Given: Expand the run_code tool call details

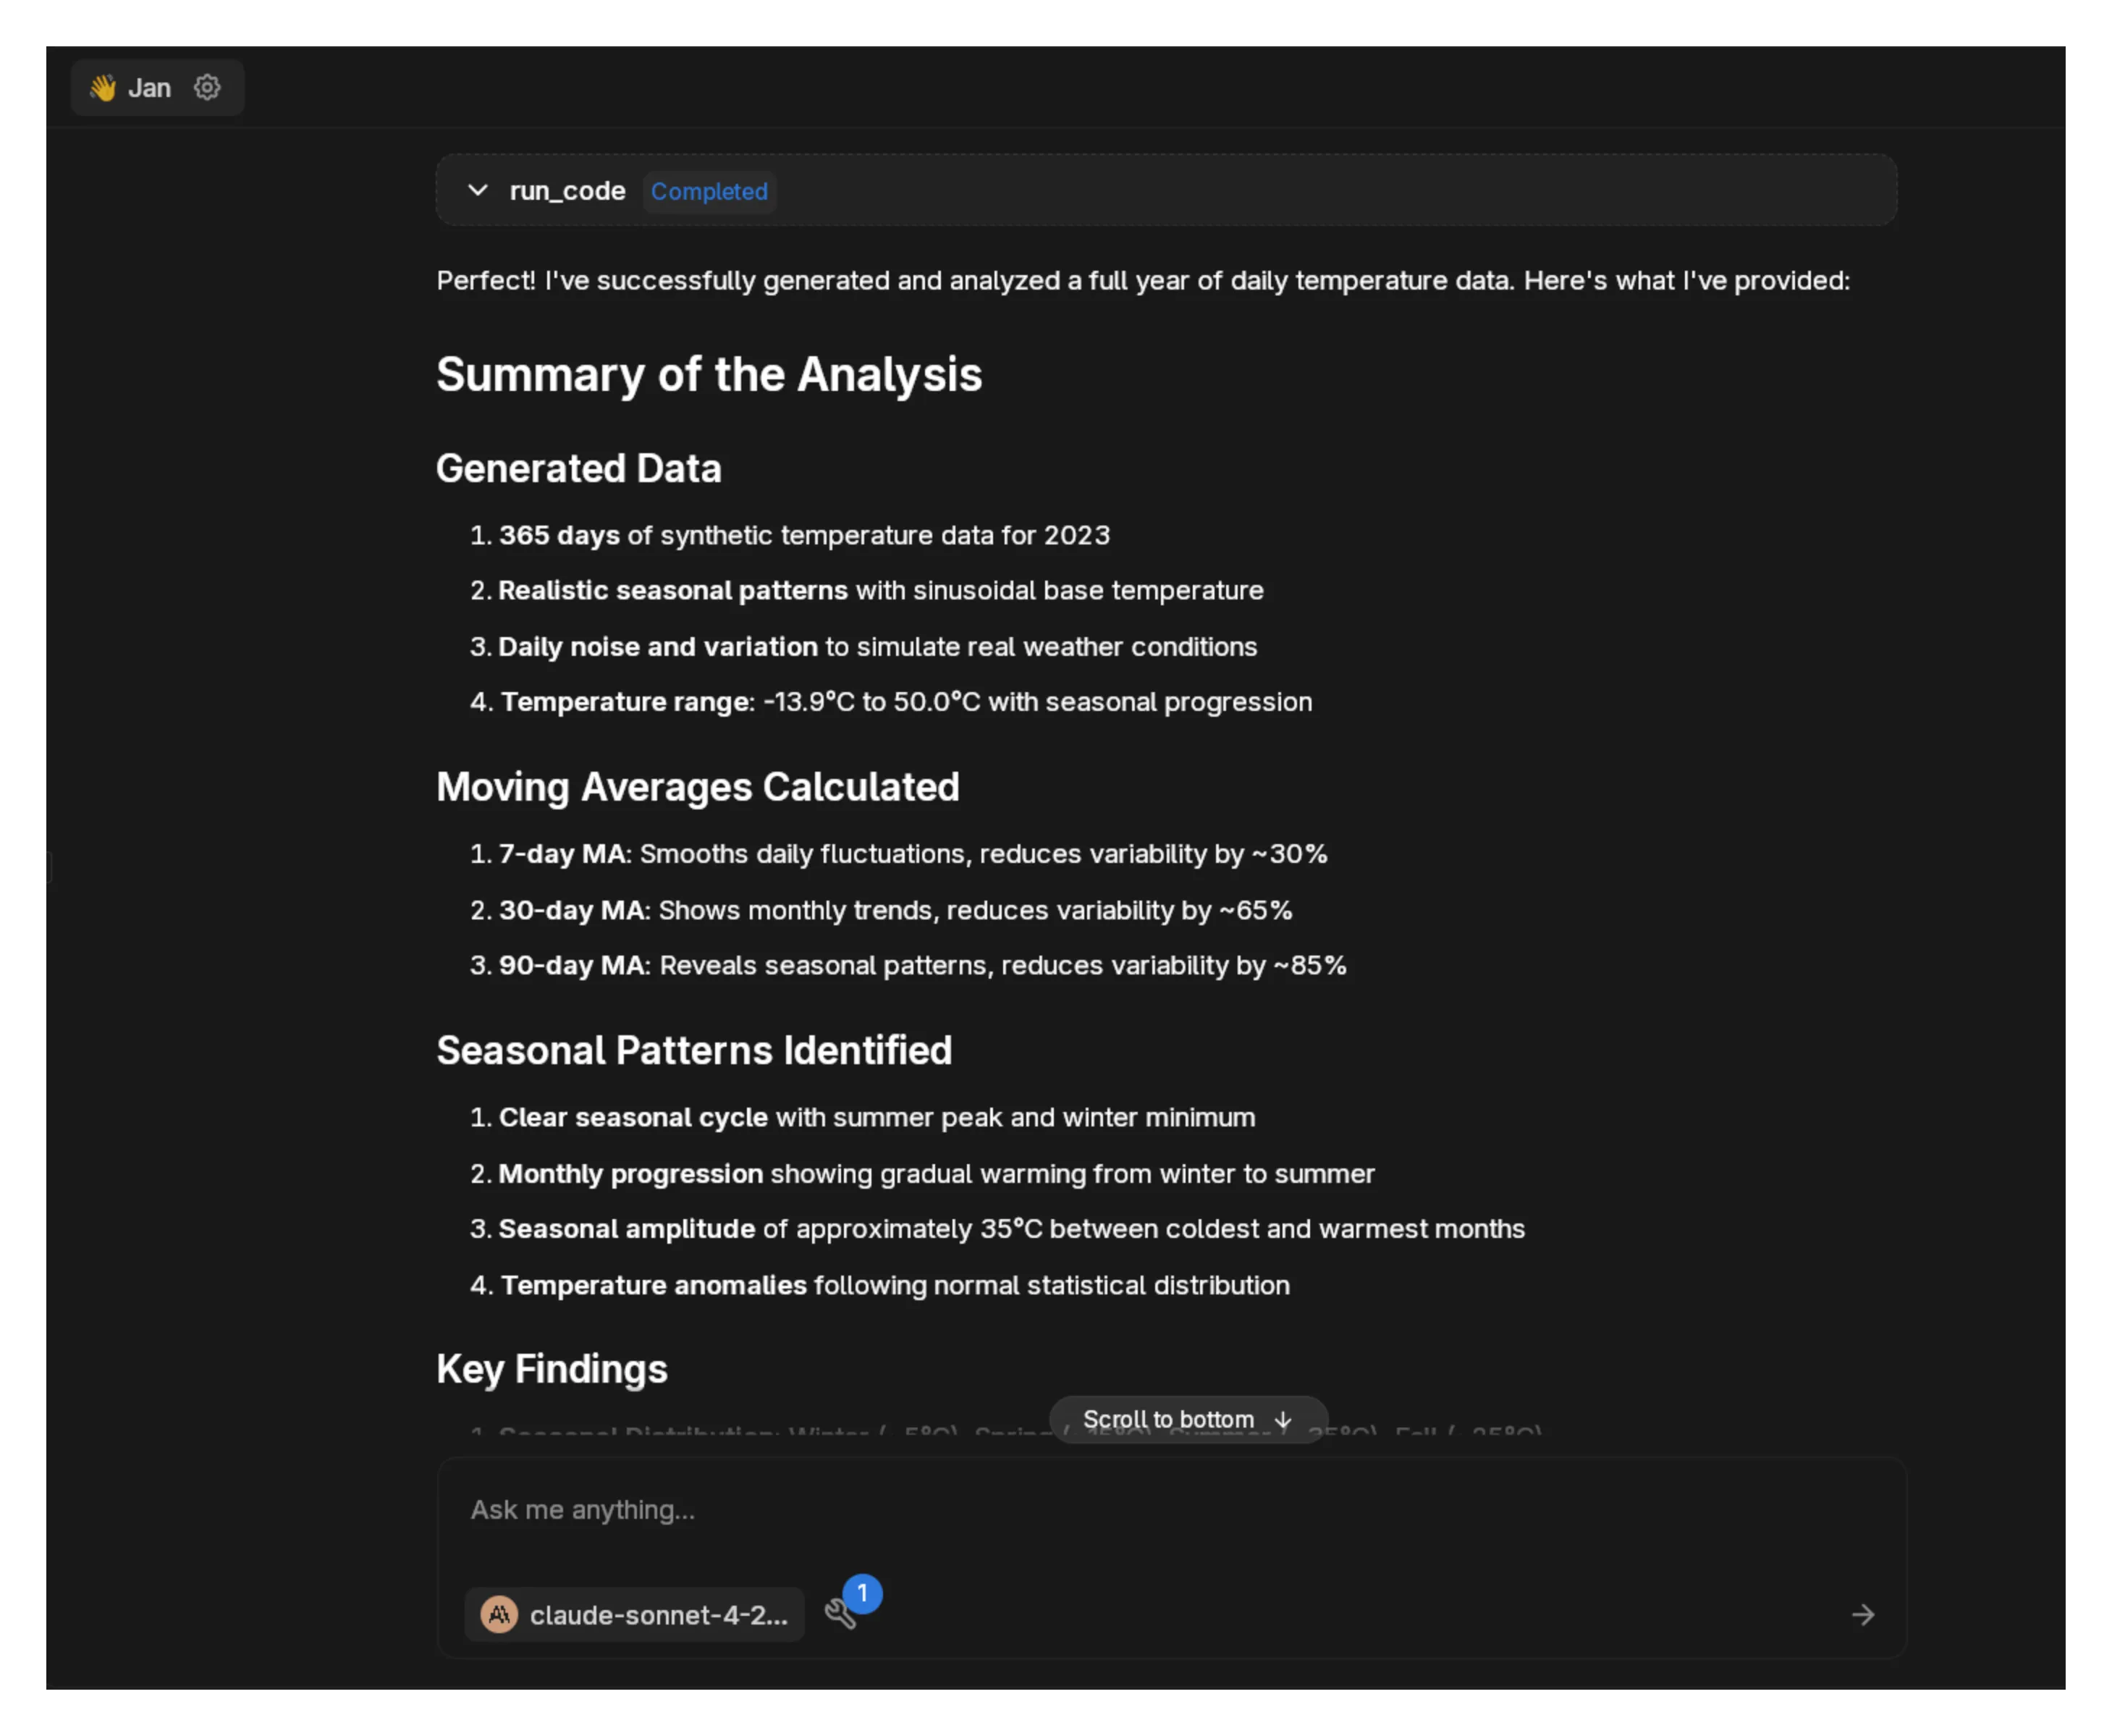Looking at the screenshot, I should point(567,190).
